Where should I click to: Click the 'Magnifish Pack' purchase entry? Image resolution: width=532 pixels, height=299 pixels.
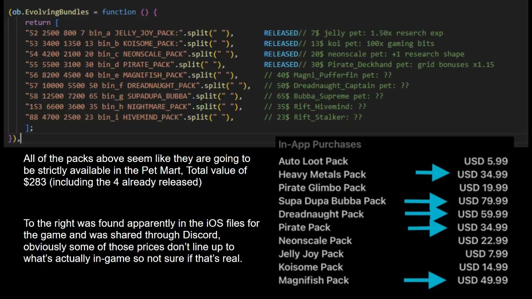click(313, 280)
